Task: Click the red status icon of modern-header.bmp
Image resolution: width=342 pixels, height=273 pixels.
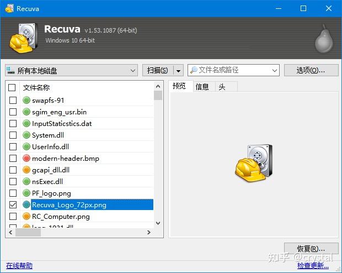Action: click(26, 158)
